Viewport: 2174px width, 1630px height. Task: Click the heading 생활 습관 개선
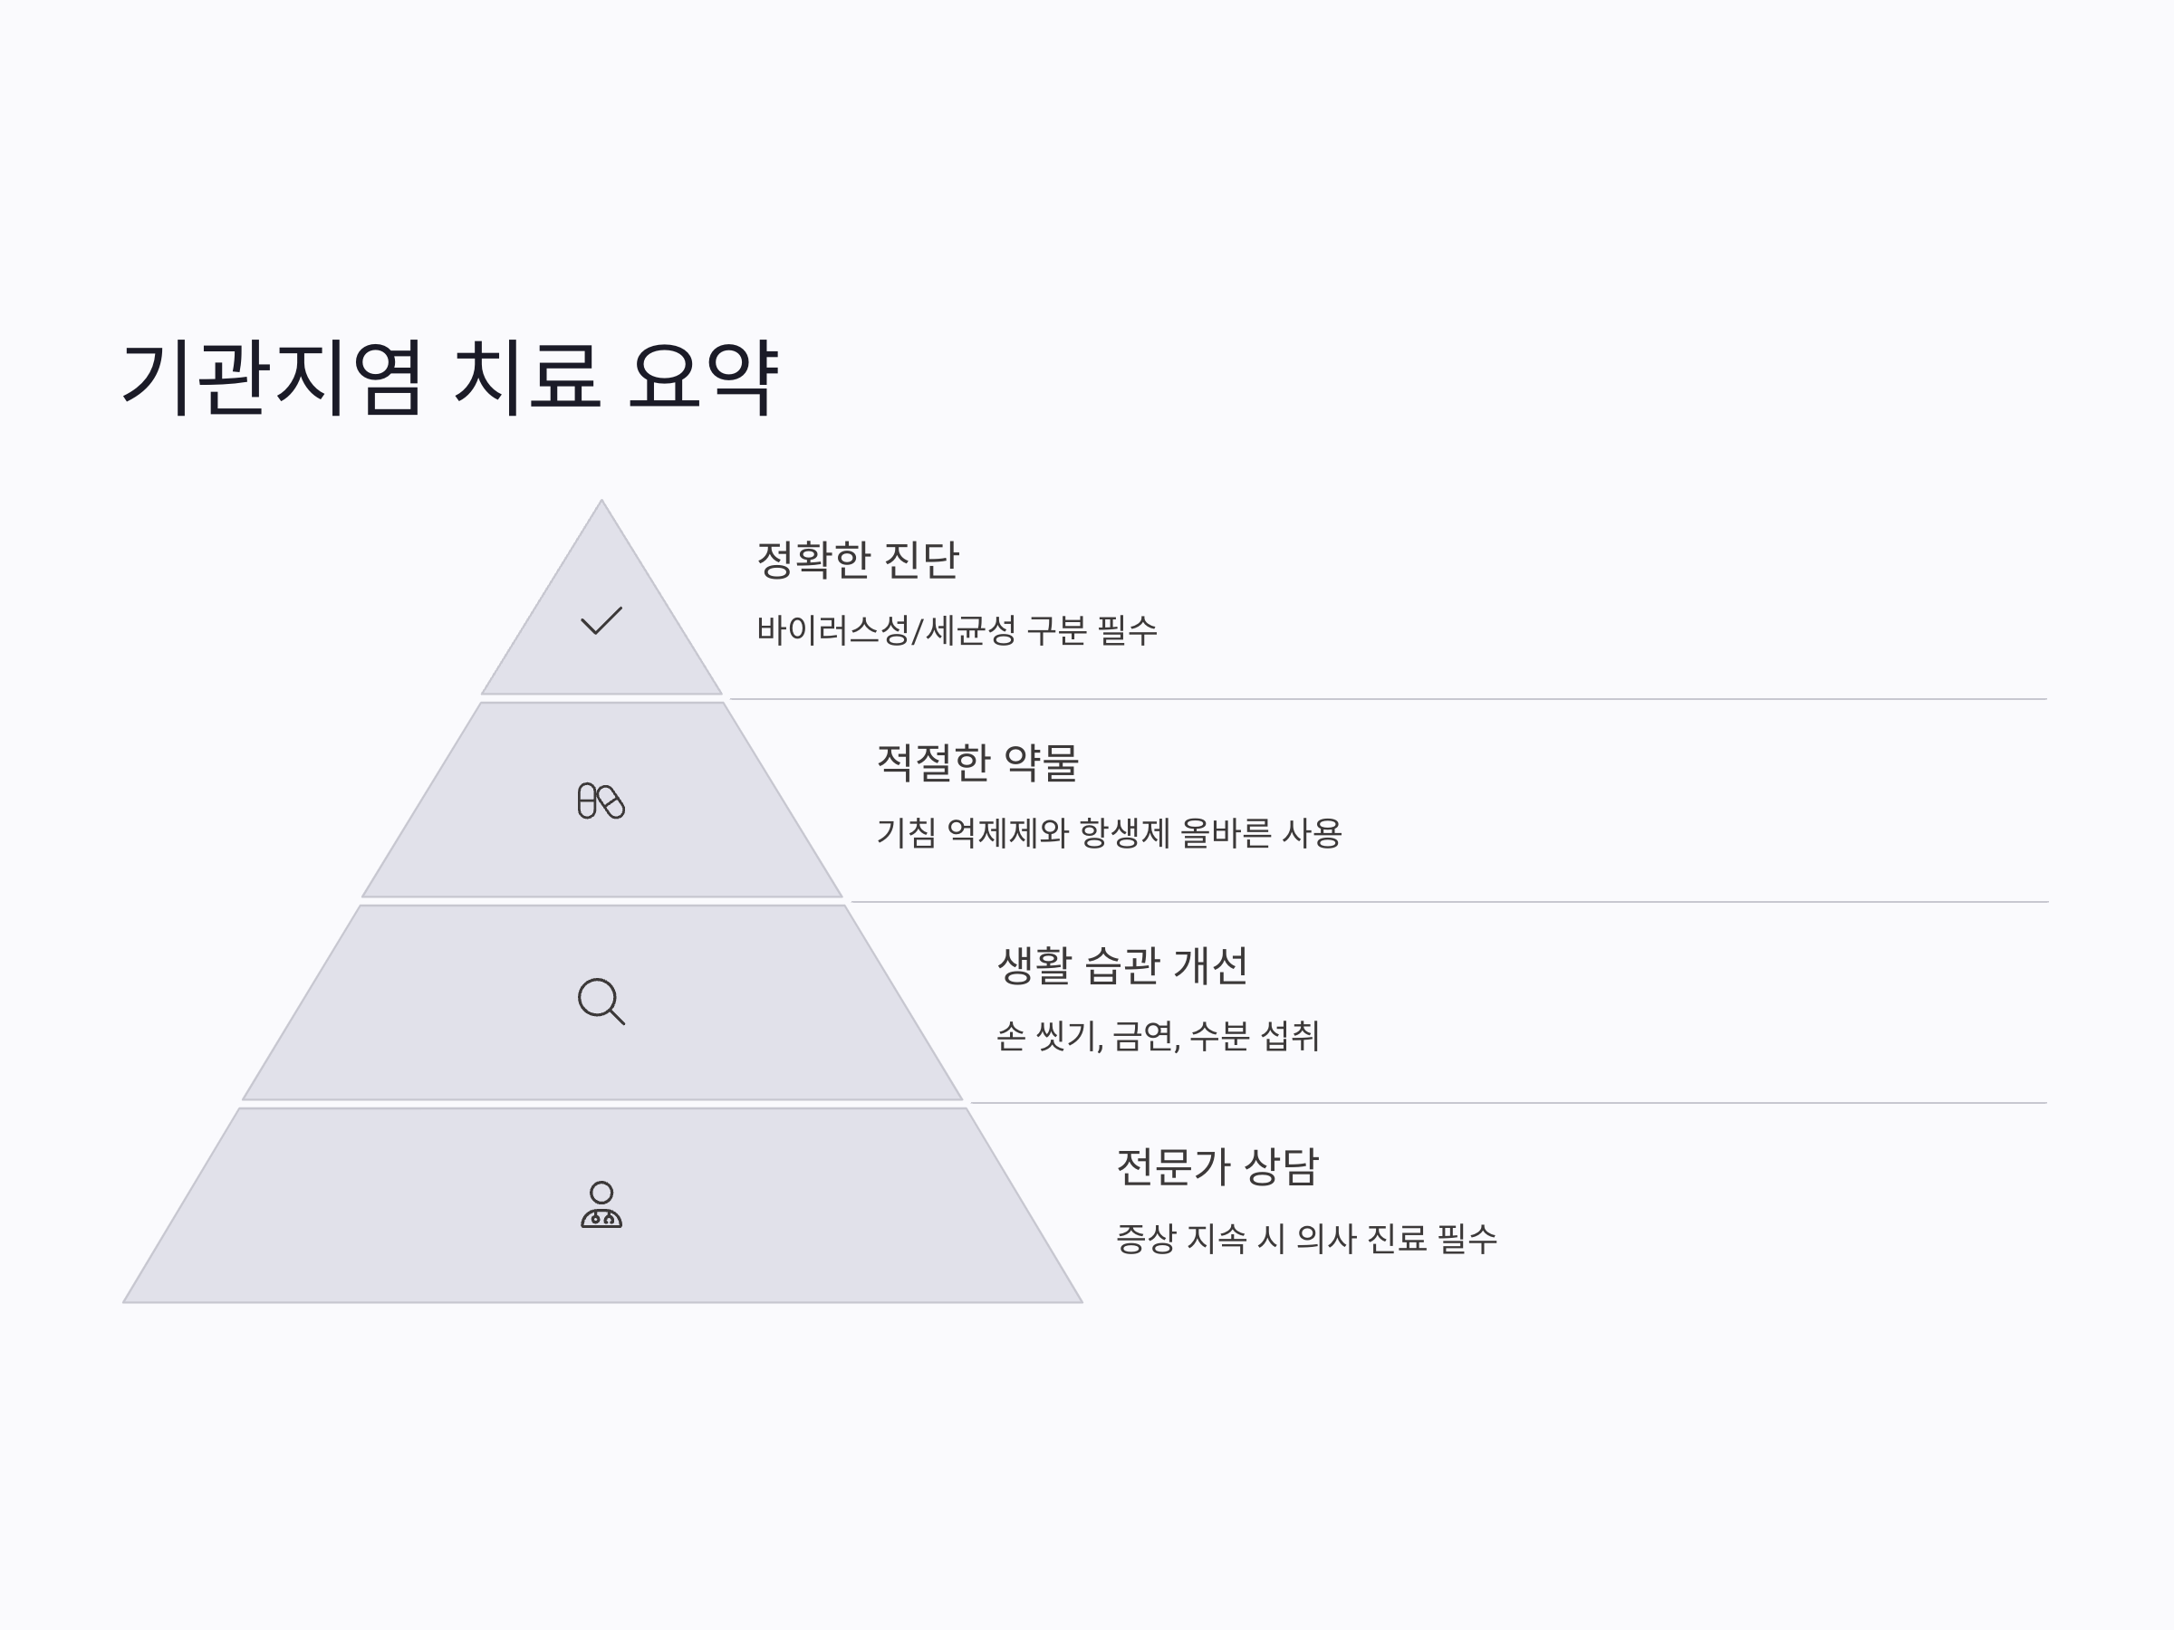[1122, 966]
